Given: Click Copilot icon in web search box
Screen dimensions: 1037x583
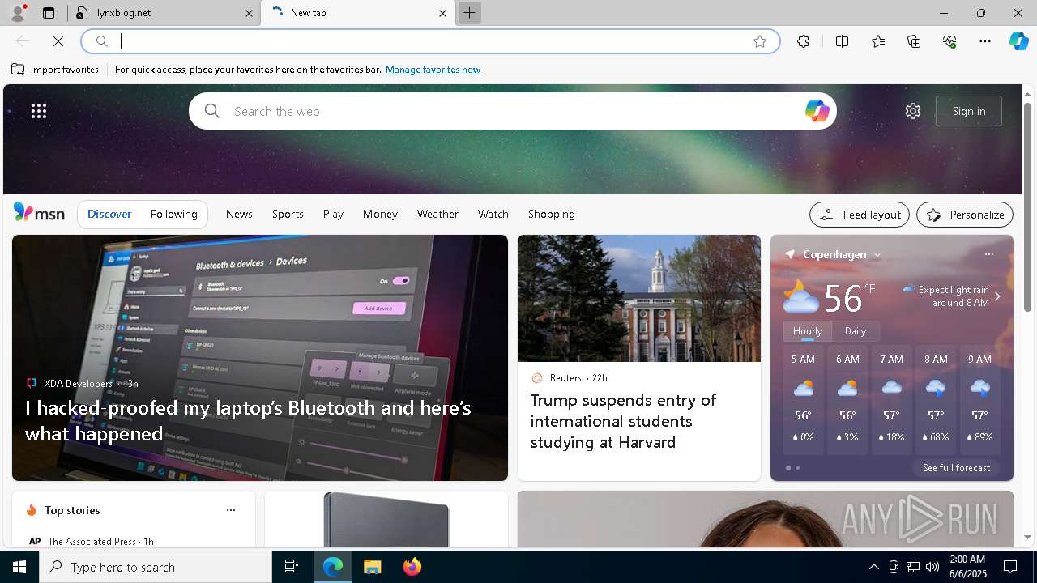Looking at the screenshot, I should coord(817,111).
